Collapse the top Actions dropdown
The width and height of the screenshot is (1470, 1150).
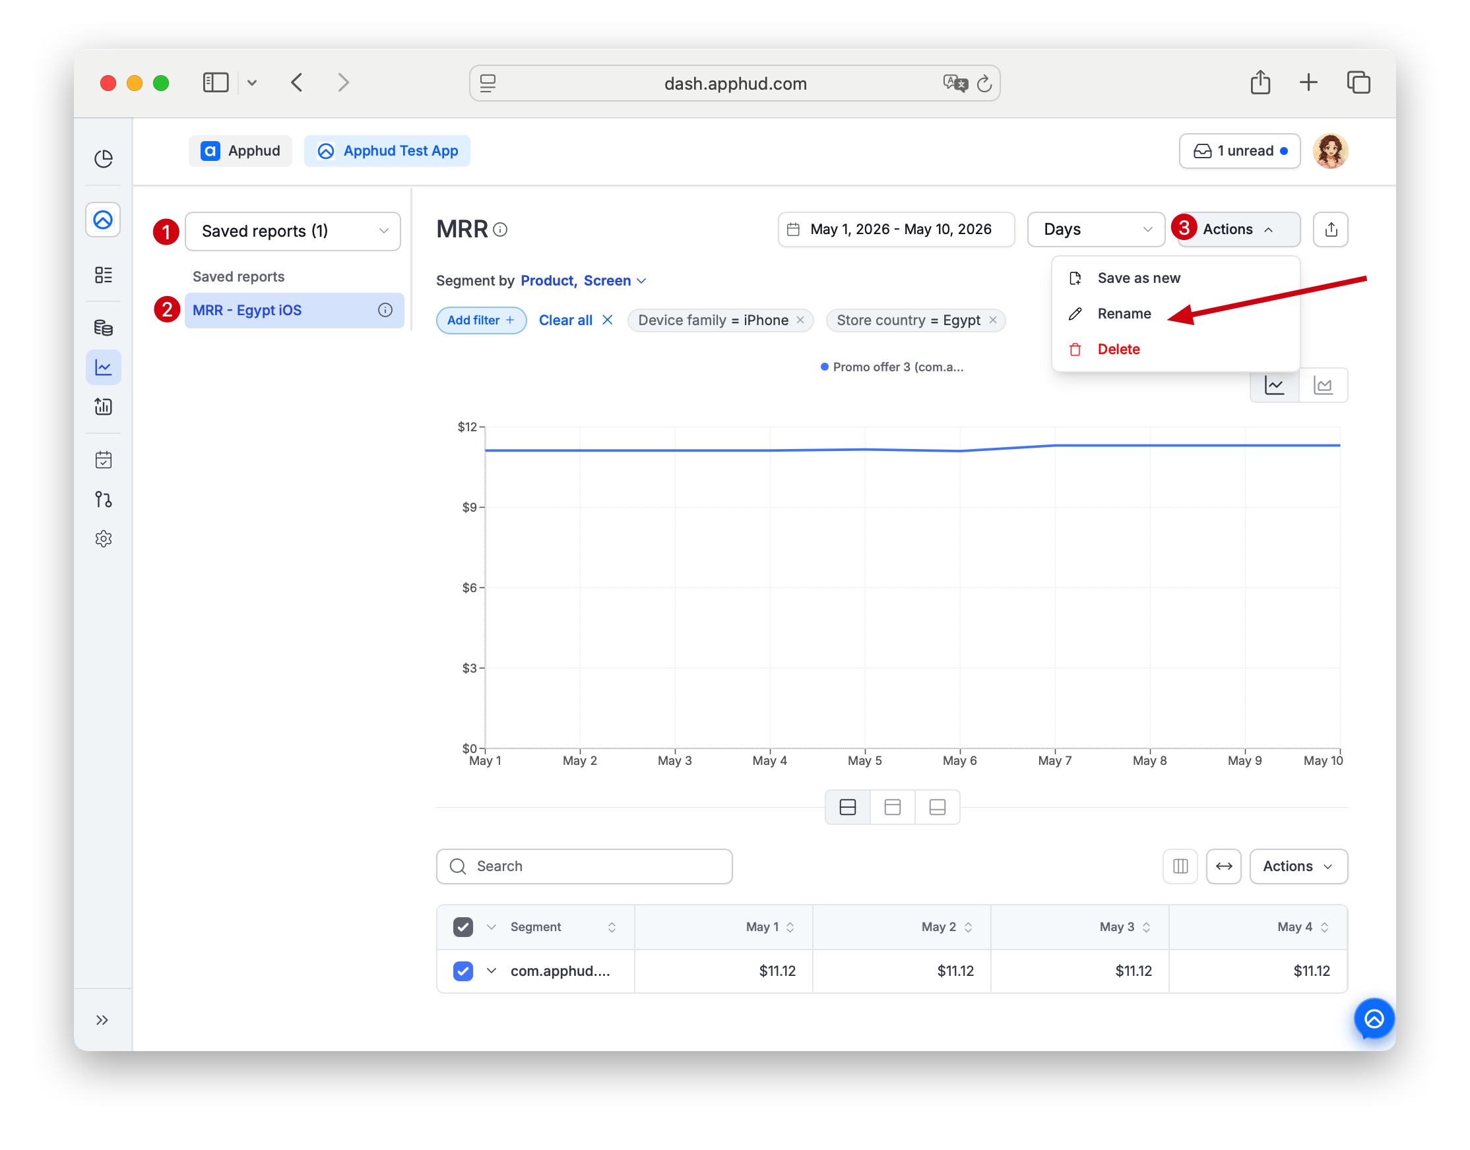(x=1238, y=229)
